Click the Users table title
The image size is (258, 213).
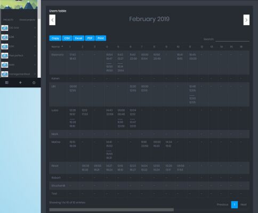coord(58,11)
